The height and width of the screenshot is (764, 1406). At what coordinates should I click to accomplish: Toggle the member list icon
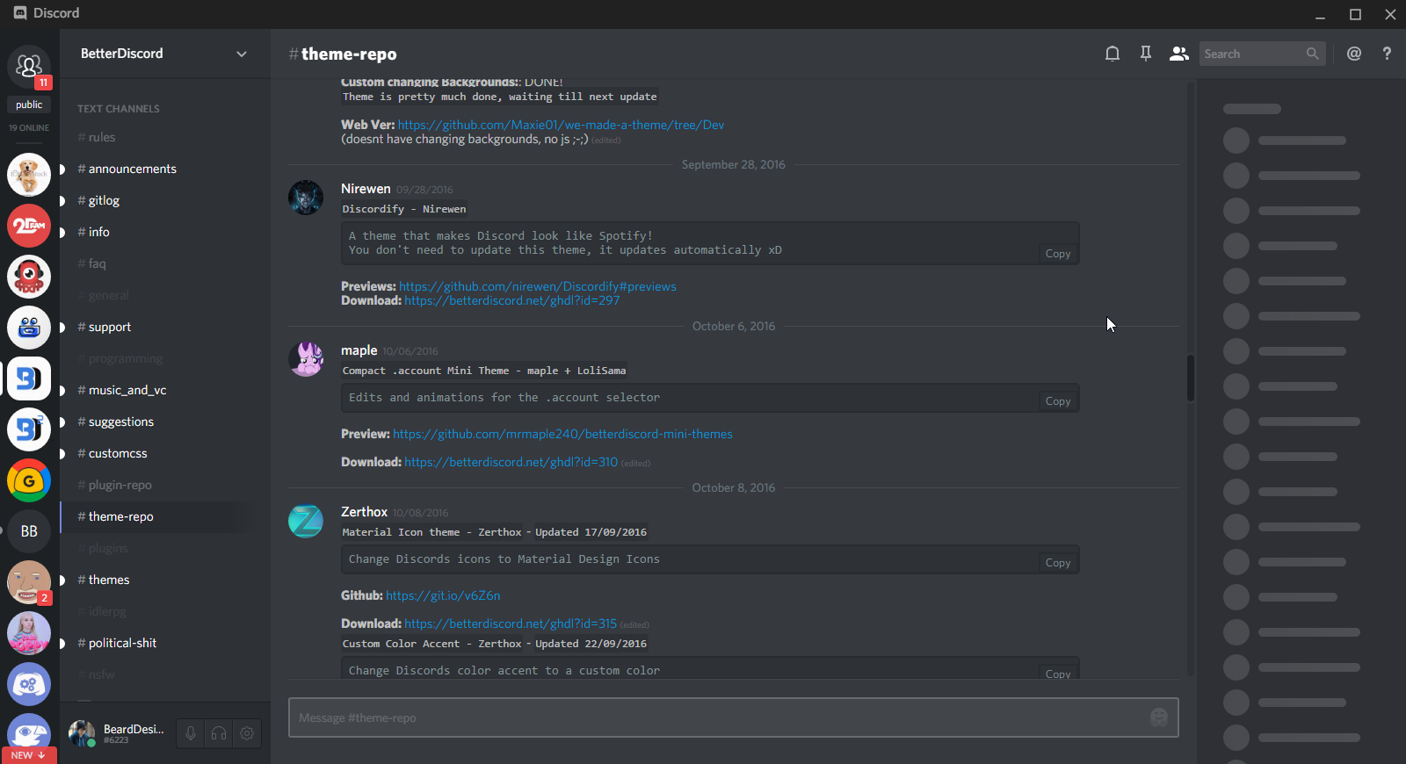[1179, 54]
